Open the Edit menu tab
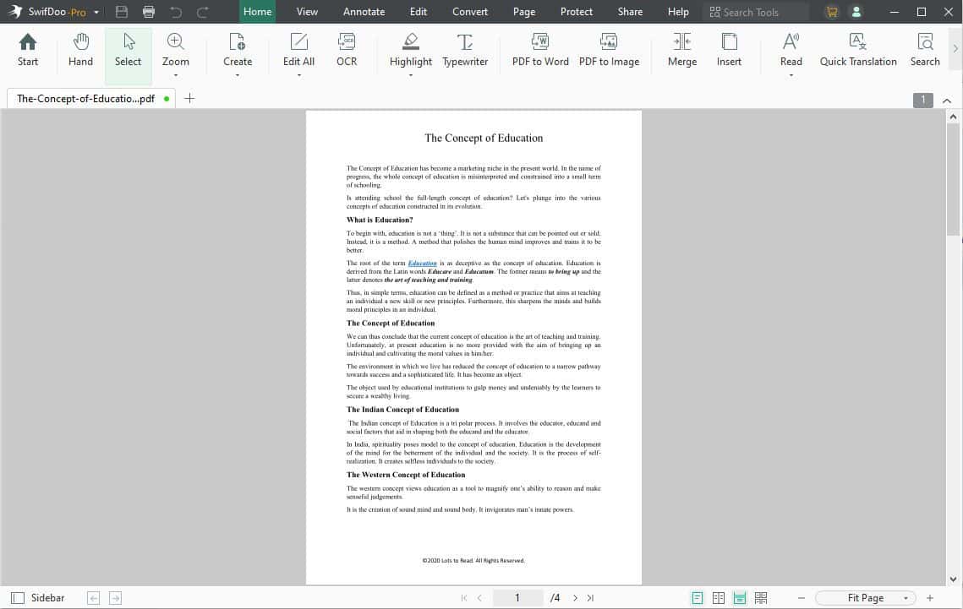This screenshot has height=609, width=963. pos(419,12)
